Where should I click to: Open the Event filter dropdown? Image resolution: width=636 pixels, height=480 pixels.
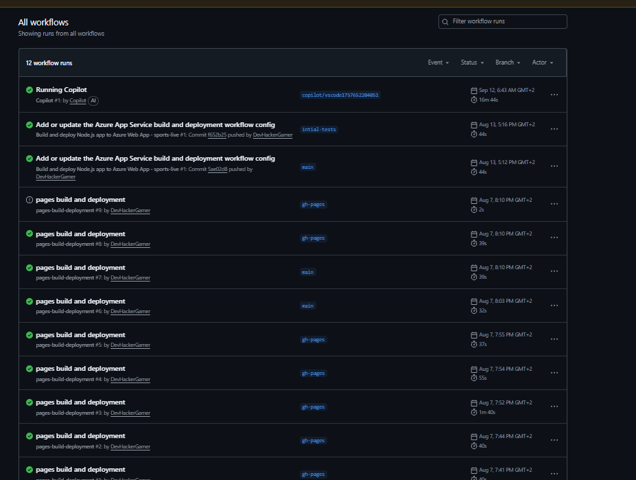[438, 62]
